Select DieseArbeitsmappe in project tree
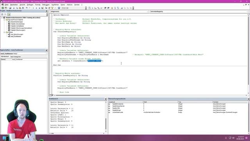 (16, 22)
